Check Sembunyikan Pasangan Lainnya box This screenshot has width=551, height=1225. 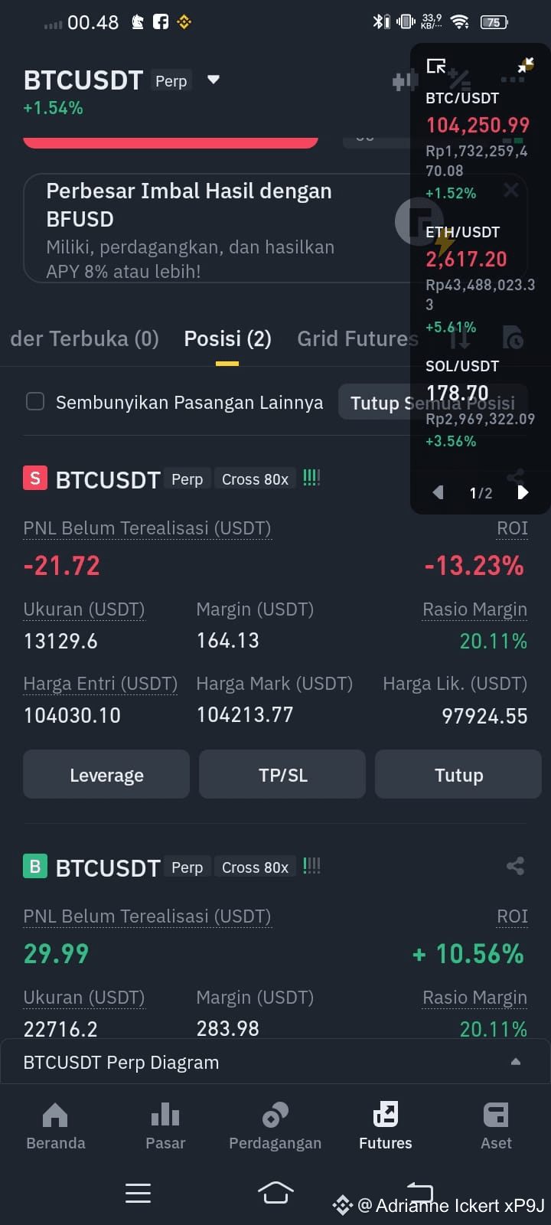(35, 401)
